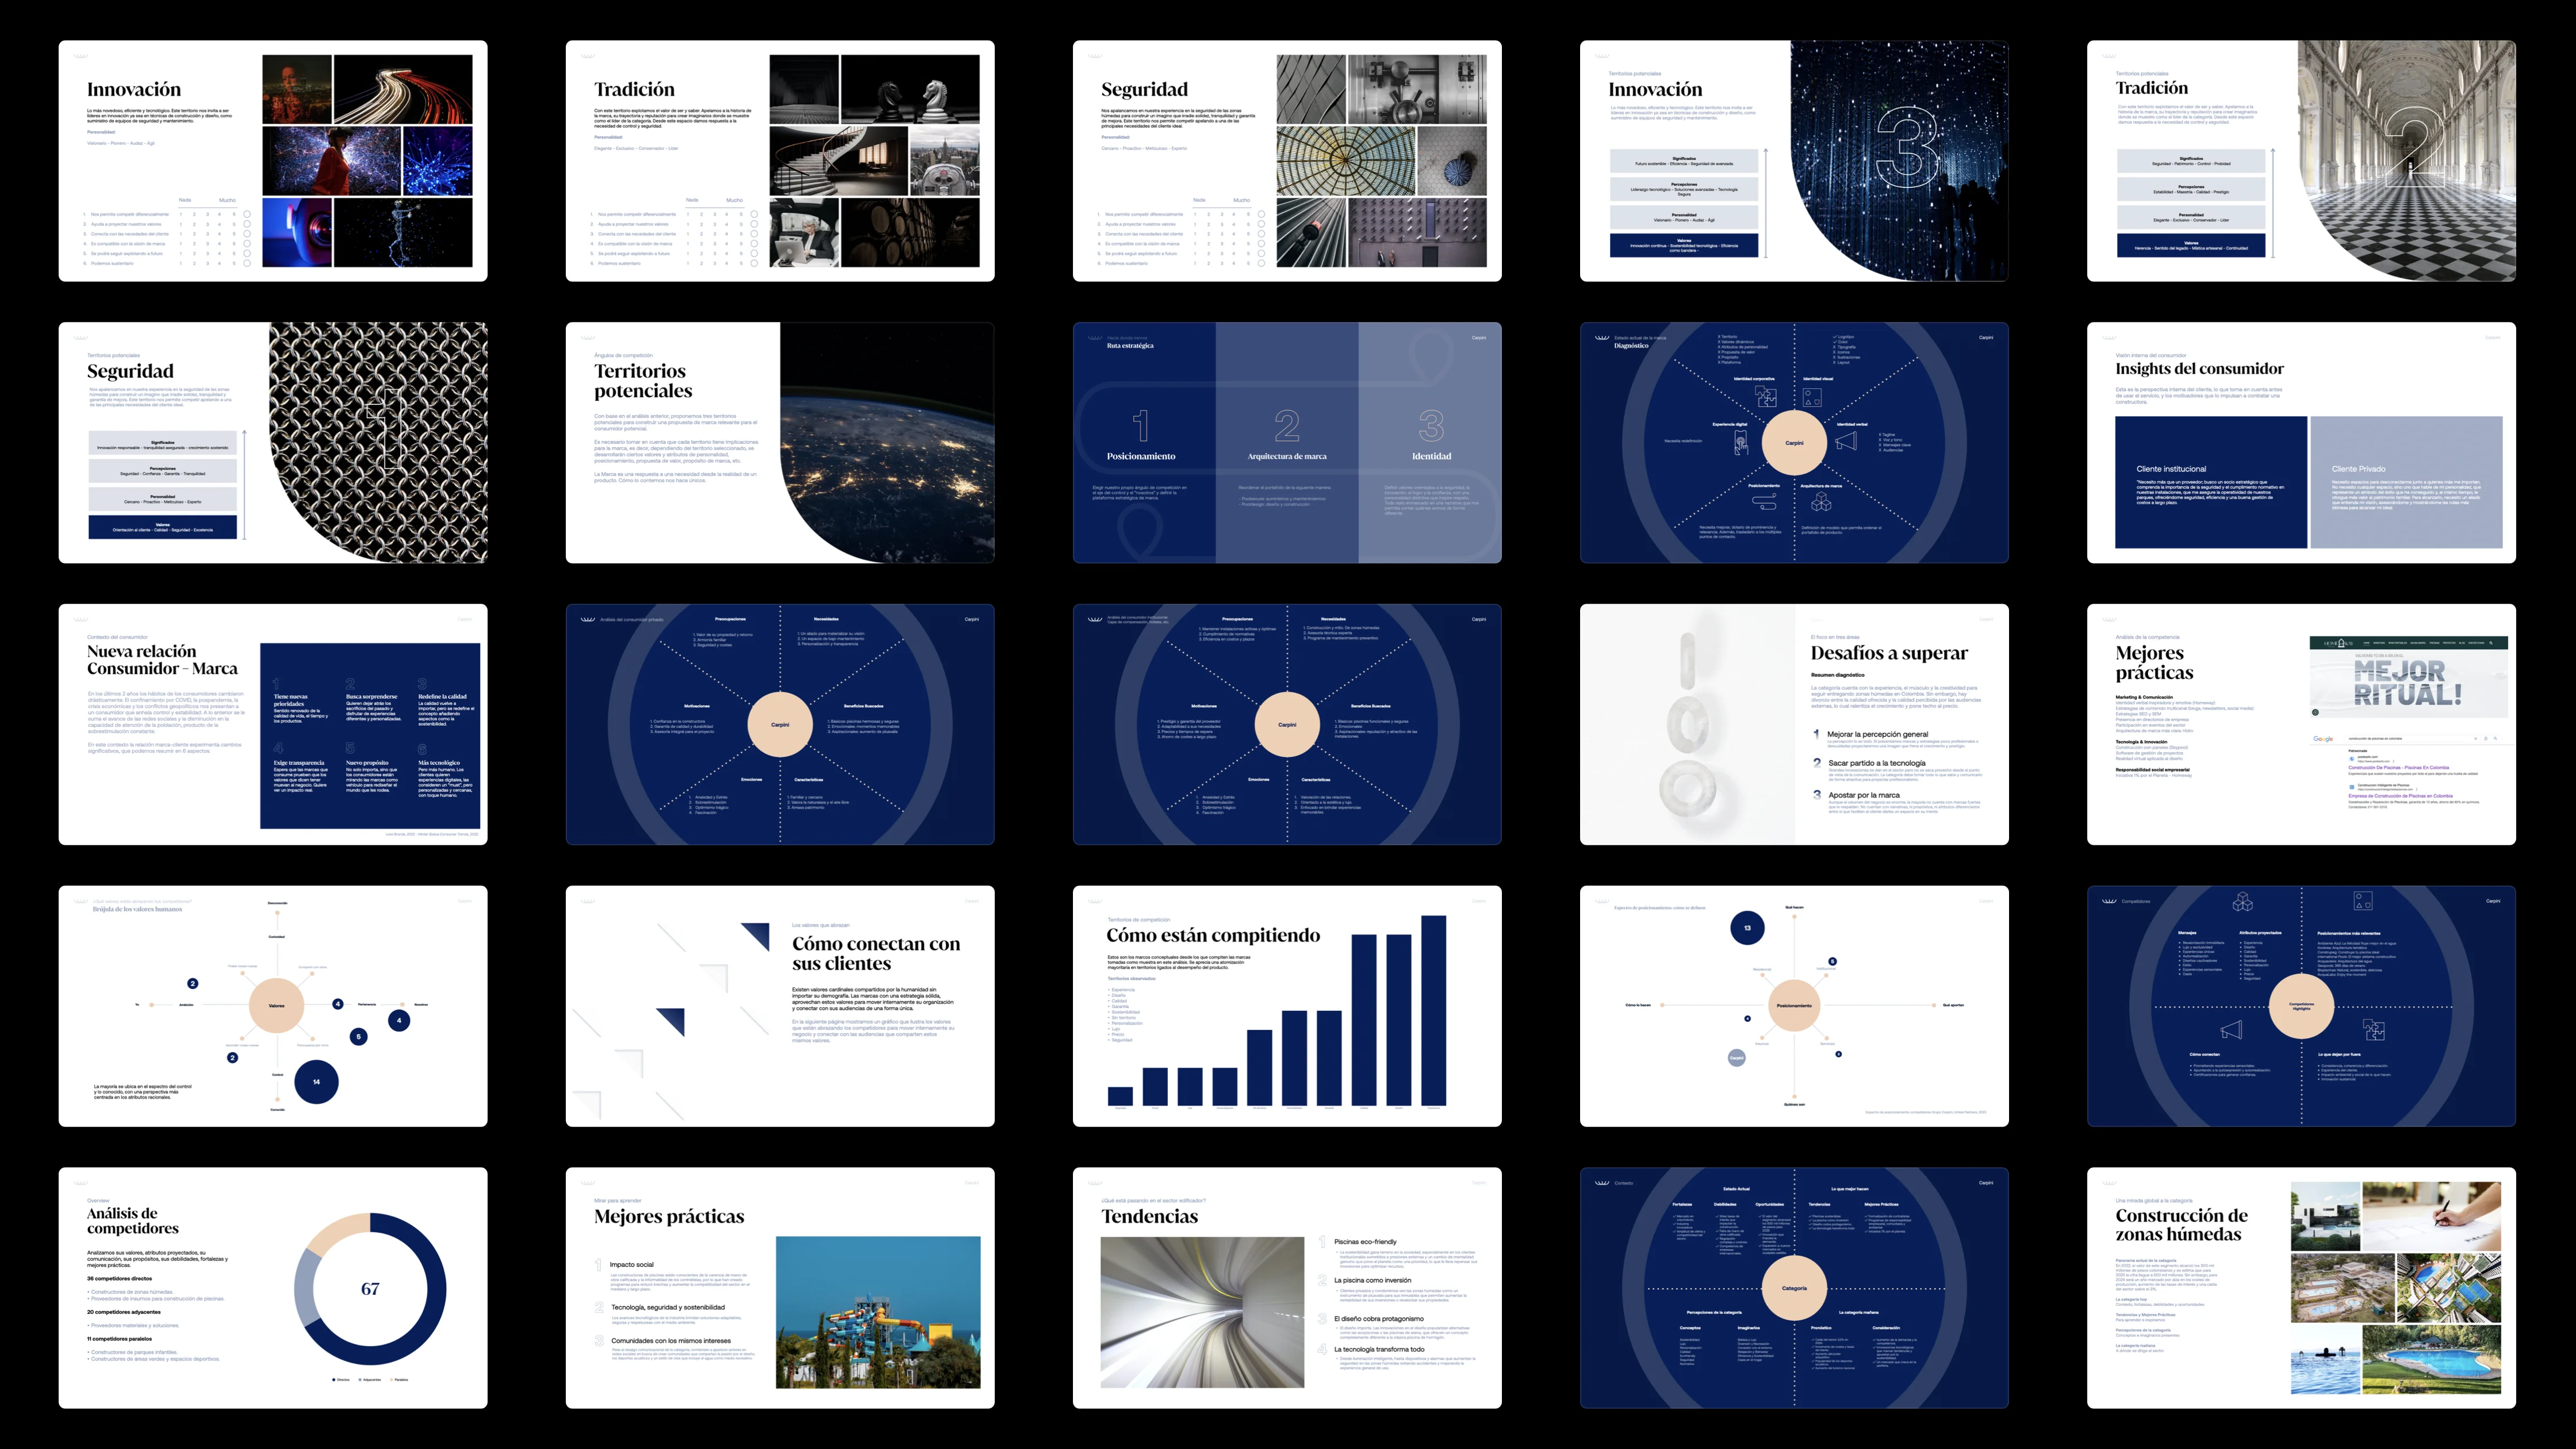
Task: Open the 'Desafíos a superar' slide thumbnail
Action: tap(1793, 724)
